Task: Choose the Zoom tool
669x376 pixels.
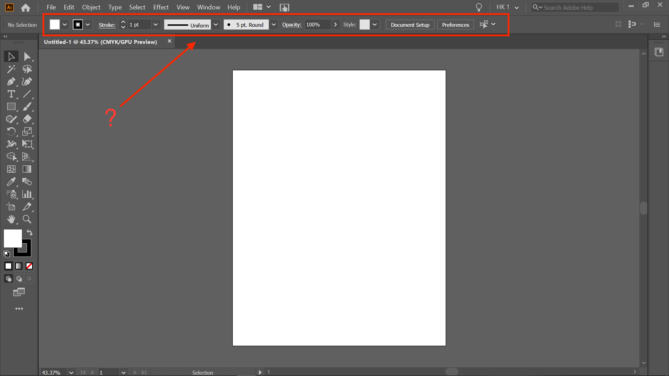Action: click(27, 219)
